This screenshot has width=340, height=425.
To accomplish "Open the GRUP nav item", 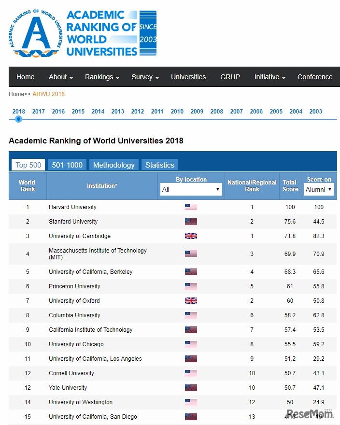I will click(x=230, y=77).
